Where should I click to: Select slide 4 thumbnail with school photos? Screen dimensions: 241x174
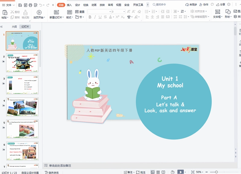coord(22,107)
